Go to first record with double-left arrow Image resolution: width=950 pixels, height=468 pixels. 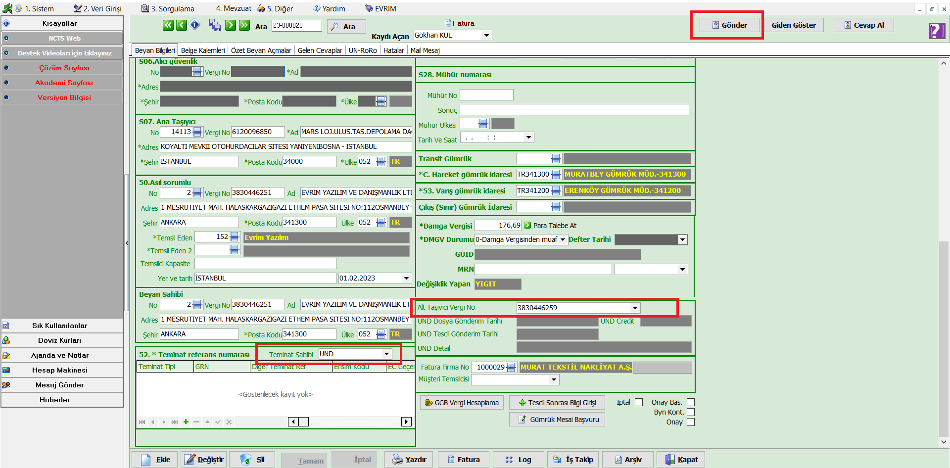168,25
